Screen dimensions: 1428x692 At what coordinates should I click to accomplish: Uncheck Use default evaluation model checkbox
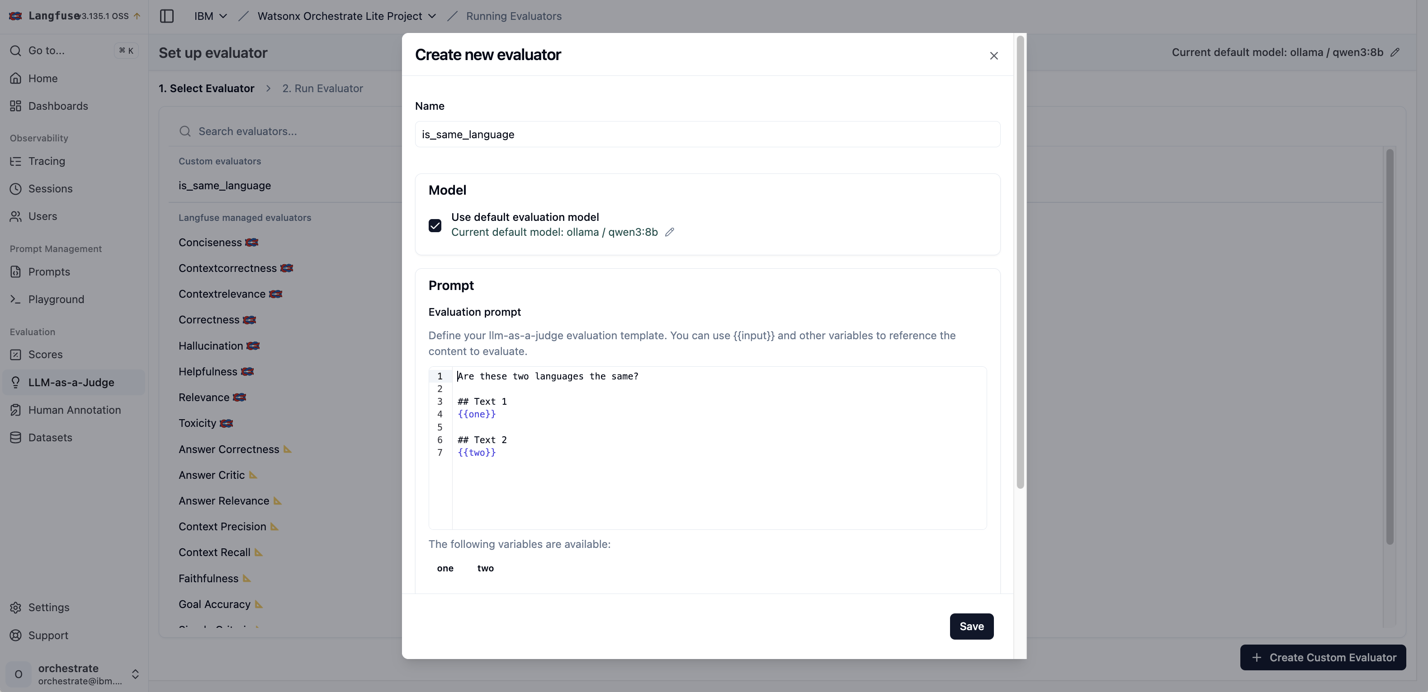[435, 225]
